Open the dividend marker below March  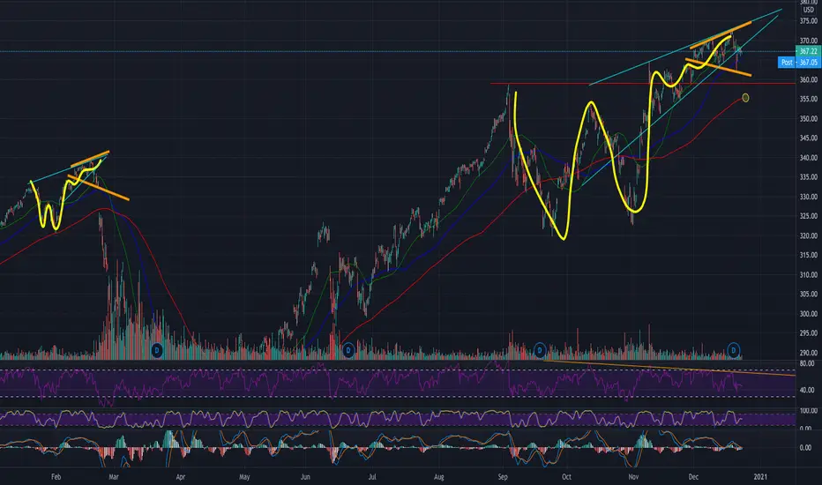[157, 350]
